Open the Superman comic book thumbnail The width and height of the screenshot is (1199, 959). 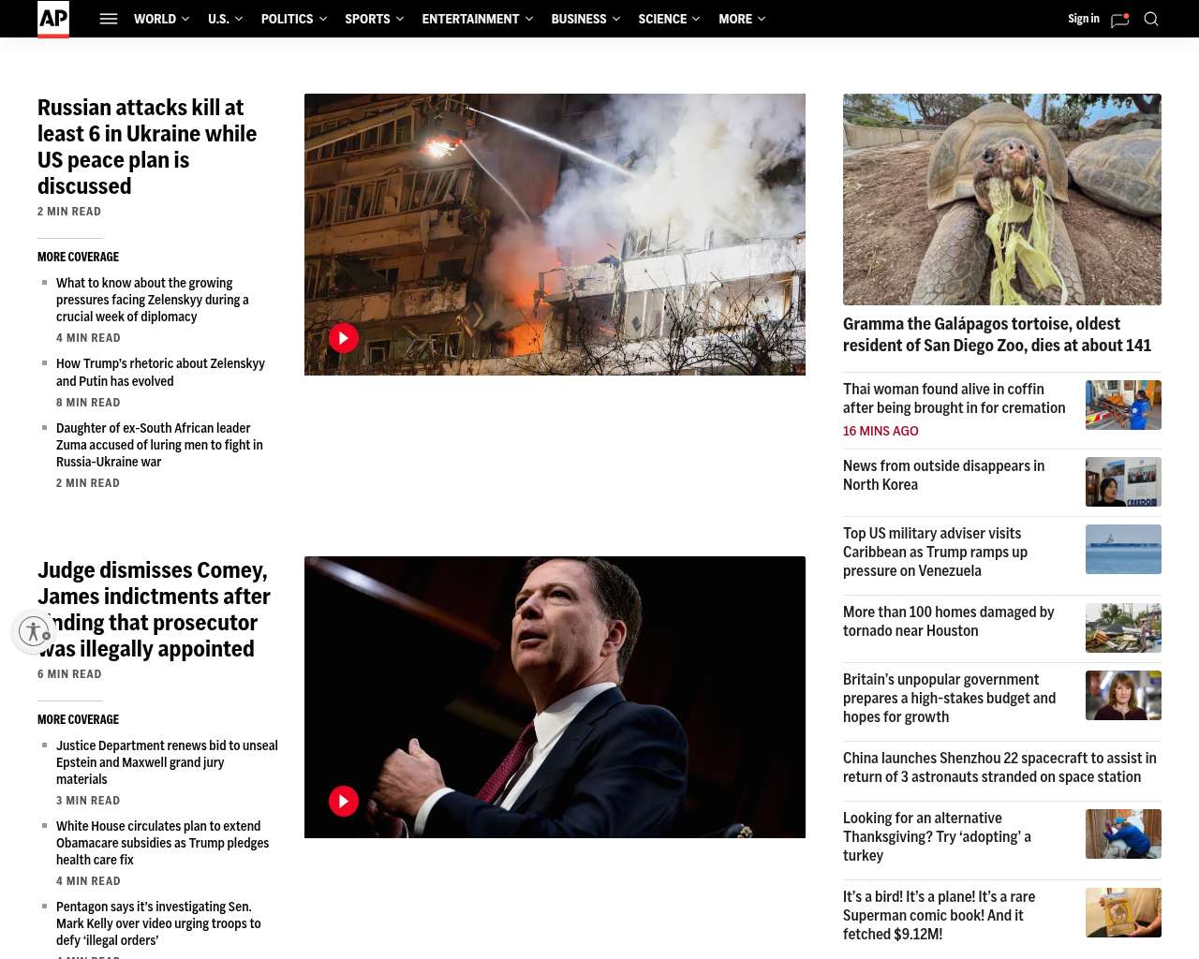click(1123, 912)
